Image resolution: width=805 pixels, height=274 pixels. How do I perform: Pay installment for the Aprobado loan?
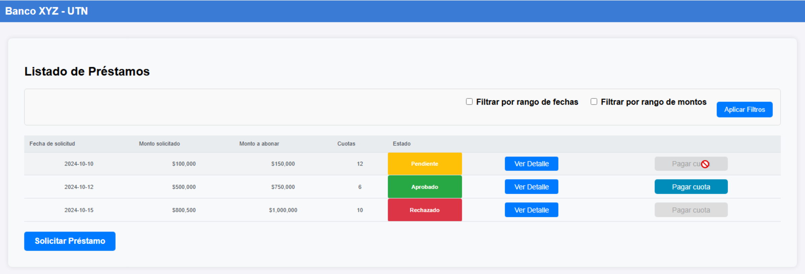(x=691, y=187)
